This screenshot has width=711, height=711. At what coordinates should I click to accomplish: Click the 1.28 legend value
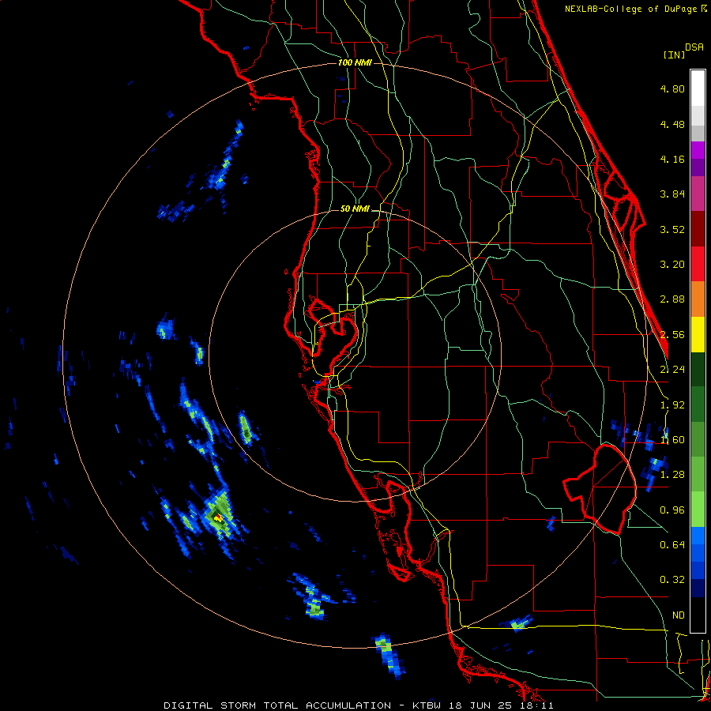[672, 475]
